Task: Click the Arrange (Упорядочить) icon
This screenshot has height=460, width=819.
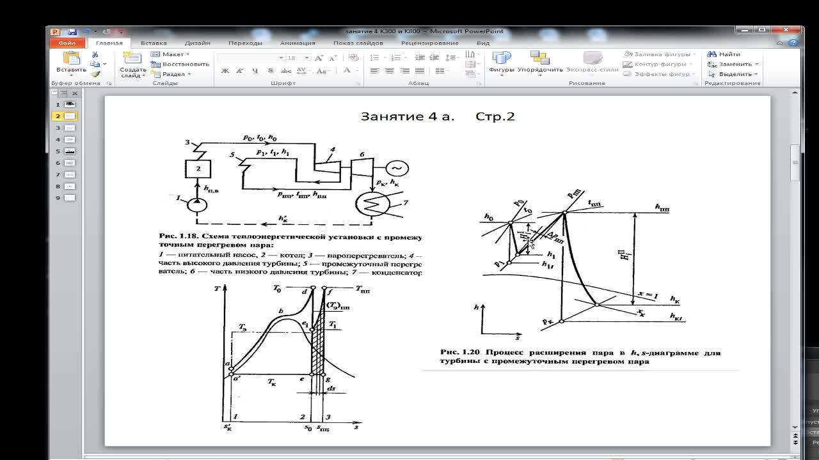Action: [x=540, y=58]
